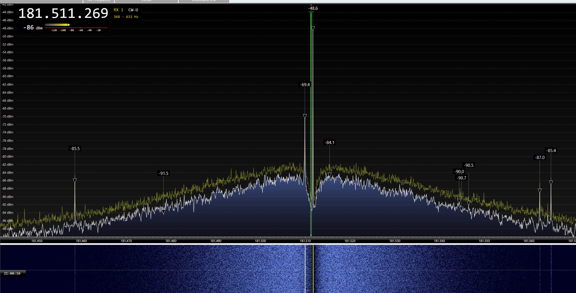Click the -60 dBm level axis label
Screen dimensions: 576x293
click(x=7, y=76)
